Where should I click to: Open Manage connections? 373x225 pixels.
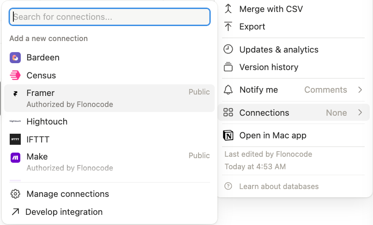109,194
